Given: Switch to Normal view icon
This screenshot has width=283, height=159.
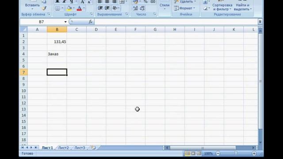Looking at the screenshot, I should pos(187,153).
